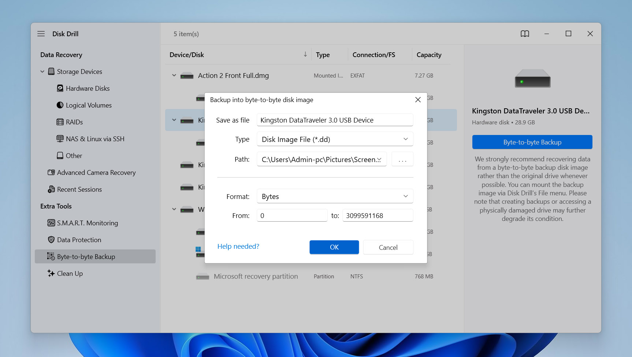Click the NAS & Linux via SSH icon
Image resolution: width=632 pixels, height=357 pixels.
pos(60,139)
